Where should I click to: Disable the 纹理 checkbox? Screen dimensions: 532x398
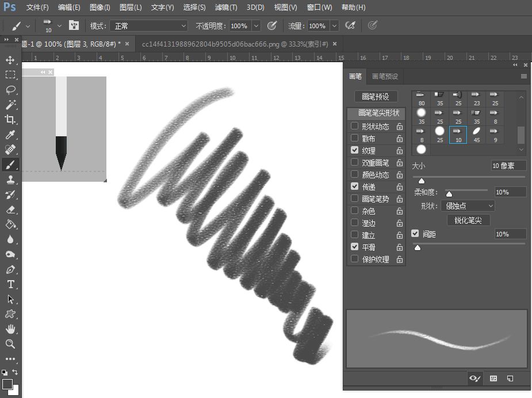pos(354,150)
